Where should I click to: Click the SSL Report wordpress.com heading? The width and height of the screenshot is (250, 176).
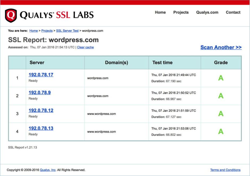(53, 40)
